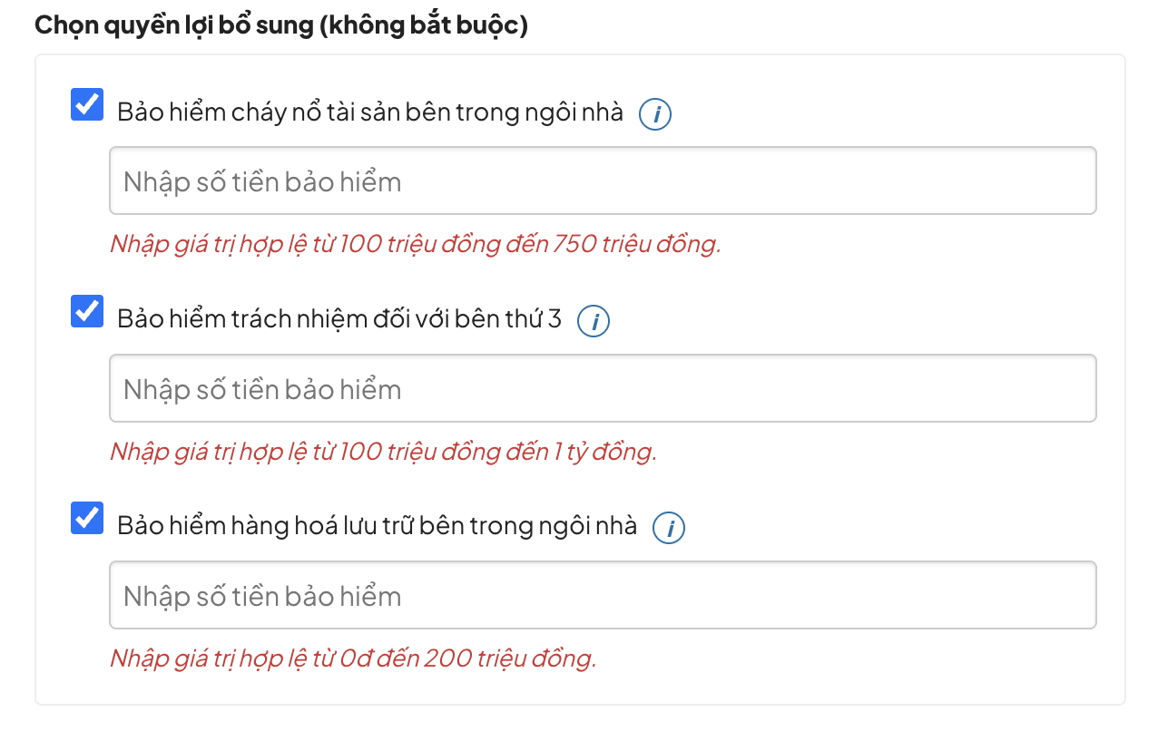
Task: Click label 'Bảo hiểm hàng hoá lưu trữ bên trong ngôi nhà'
Action: click(x=377, y=526)
